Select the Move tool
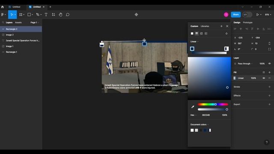Image resolution: width=274 pixels, height=154 pixels. point(12,15)
